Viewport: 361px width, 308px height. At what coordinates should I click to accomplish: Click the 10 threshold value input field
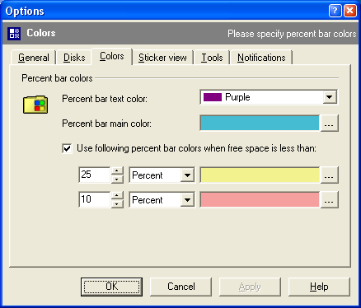95,199
